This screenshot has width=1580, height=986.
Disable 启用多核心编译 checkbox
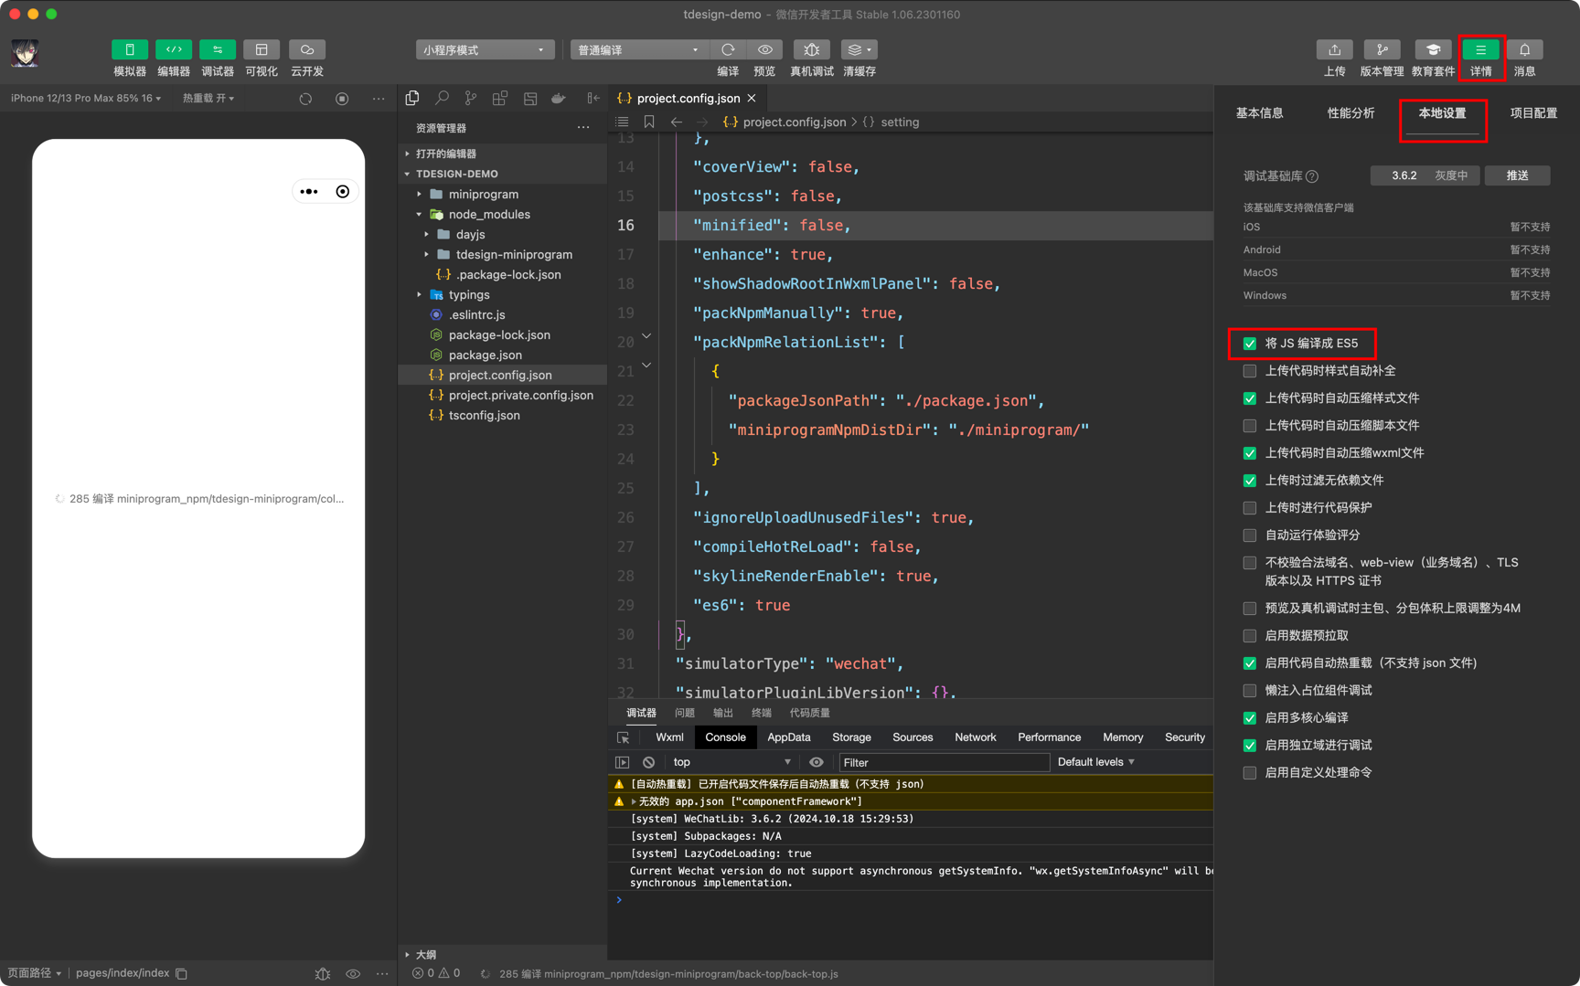1250,718
